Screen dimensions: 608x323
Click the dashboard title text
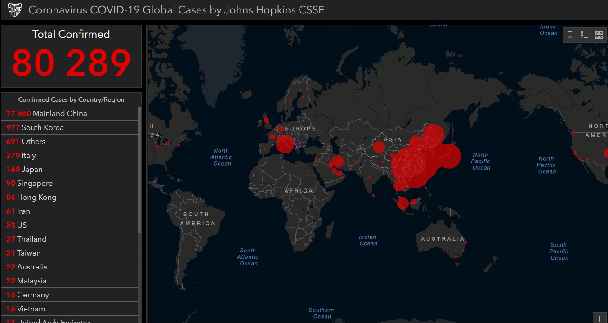[x=176, y=10]
